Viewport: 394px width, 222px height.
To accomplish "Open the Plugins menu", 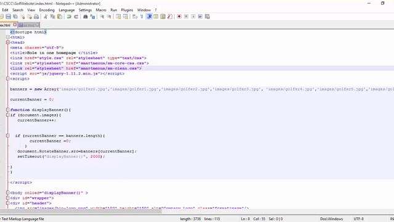I will [127, 10].
